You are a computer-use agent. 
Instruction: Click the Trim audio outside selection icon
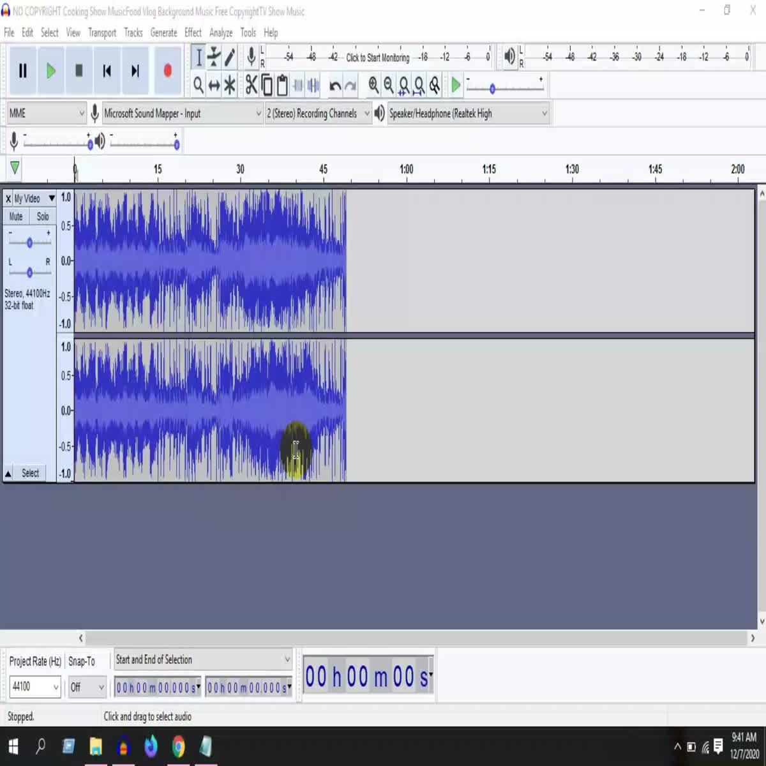[298, 84]
